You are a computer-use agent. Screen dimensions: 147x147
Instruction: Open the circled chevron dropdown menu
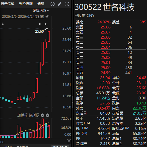[x=53, y=4]
